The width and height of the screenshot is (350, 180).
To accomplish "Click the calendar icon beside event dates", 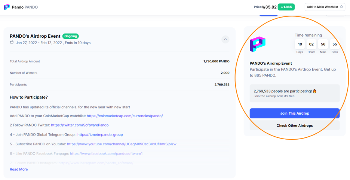I will coord(12,42).
